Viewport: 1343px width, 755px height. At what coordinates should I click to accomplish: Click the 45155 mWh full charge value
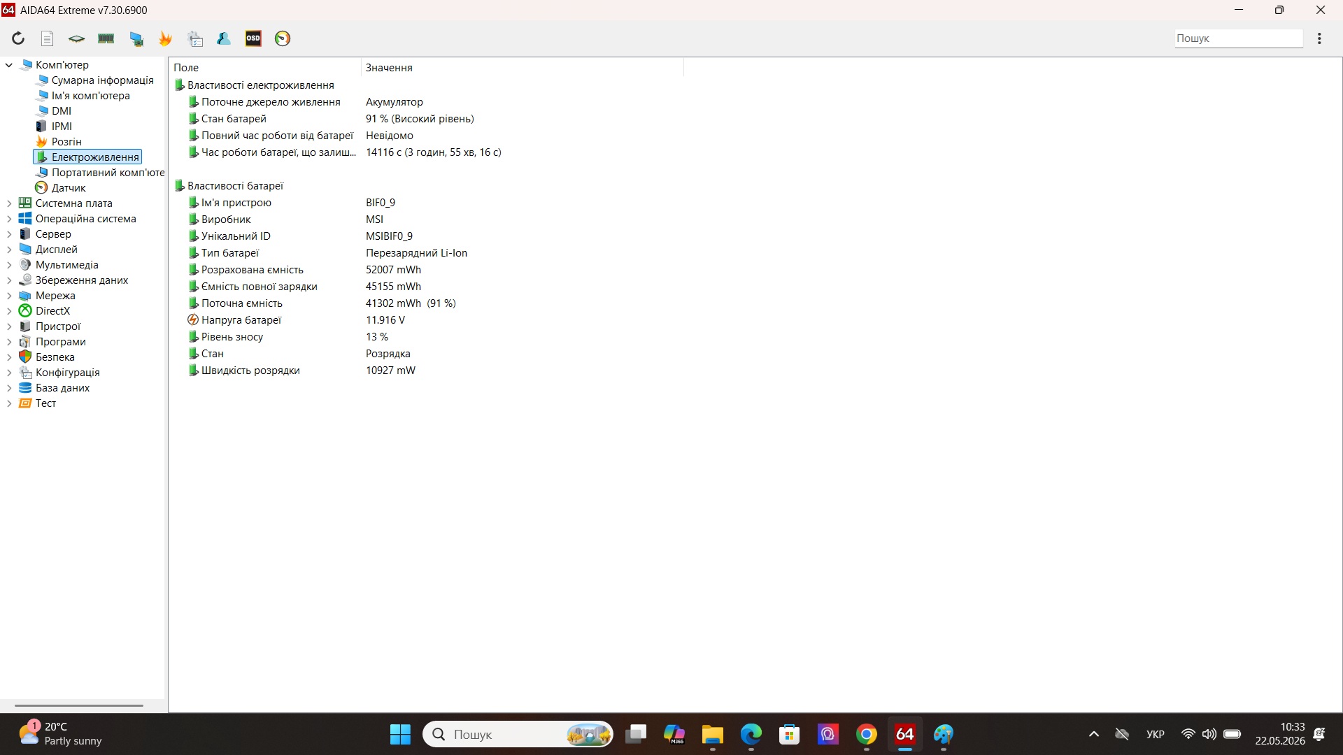[393, 287]
